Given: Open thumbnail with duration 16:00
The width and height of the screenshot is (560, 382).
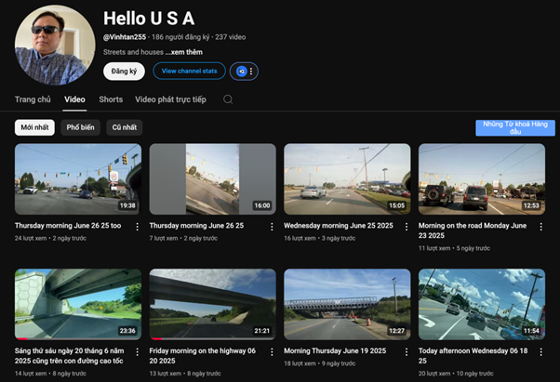Looking at the screenshot, I should click(x=212, y=179).
